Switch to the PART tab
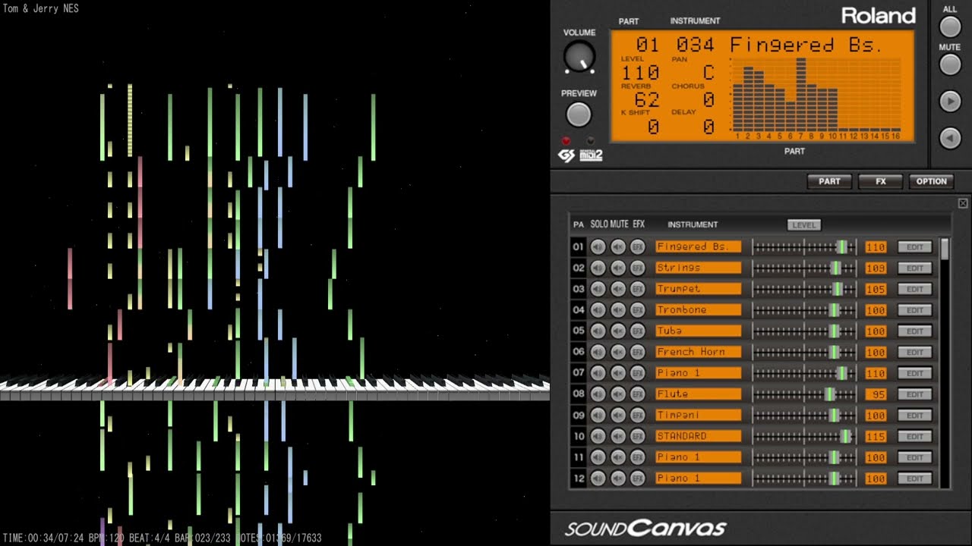 point(829,181)
